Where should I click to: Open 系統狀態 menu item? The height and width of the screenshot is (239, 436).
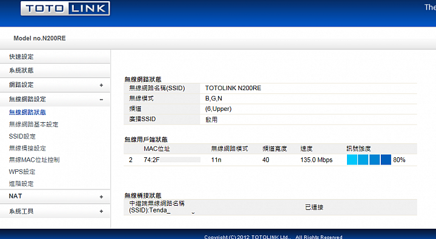[21, 71]
